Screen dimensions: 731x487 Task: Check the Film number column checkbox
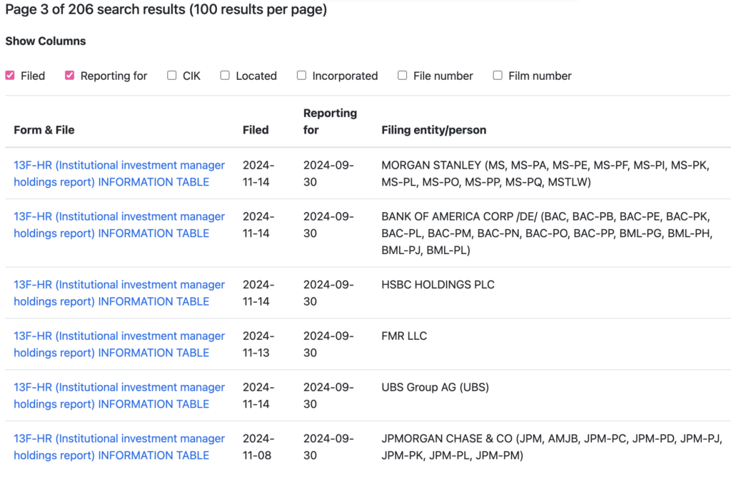pos(498,76)
